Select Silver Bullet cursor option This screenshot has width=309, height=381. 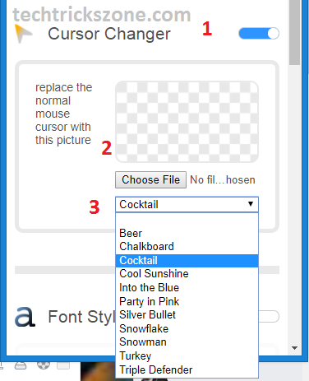pos(187,315)
